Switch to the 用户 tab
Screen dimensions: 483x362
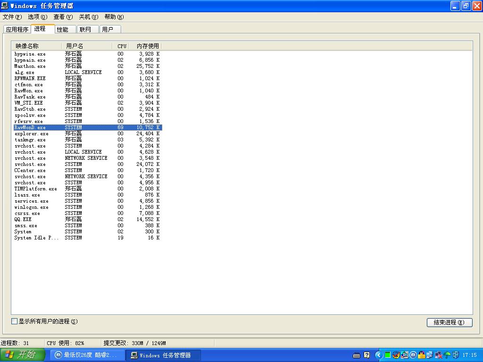click(110, 30)
